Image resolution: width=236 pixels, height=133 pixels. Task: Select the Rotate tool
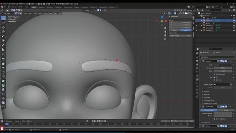pyautogui.click(x=3, y=32)
